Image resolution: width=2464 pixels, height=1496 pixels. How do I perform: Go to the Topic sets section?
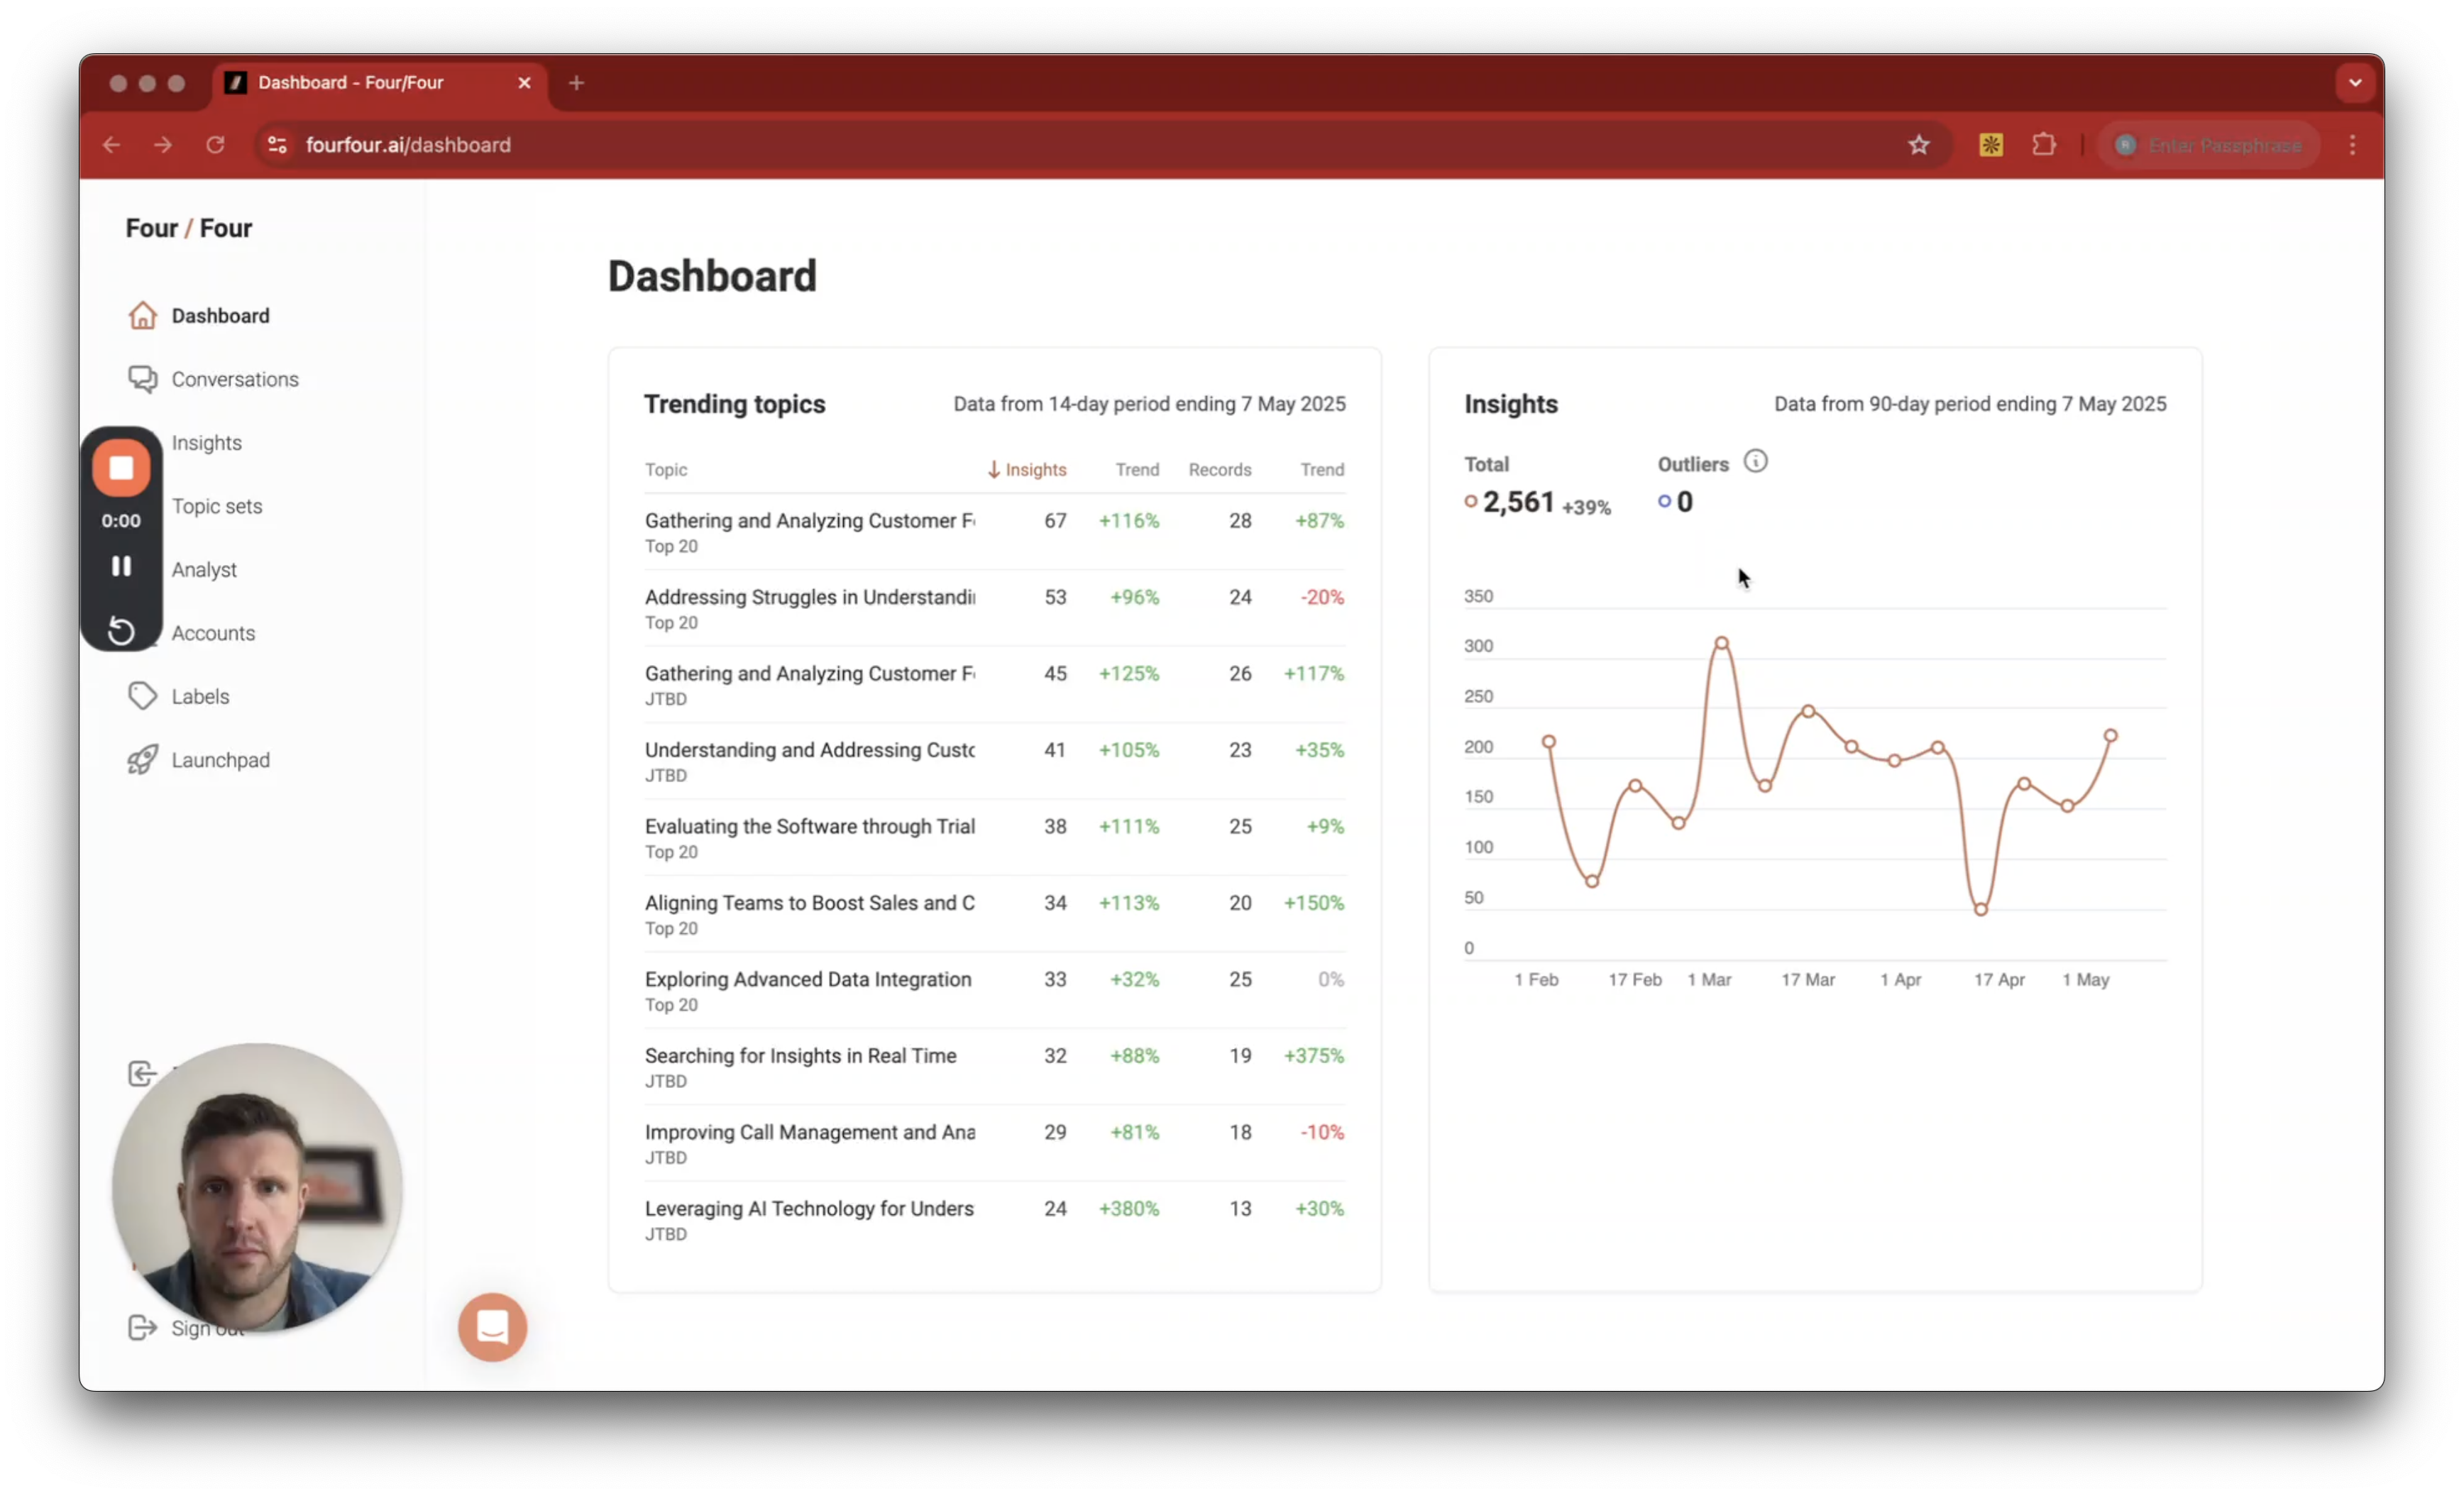[x=216, y=506]
